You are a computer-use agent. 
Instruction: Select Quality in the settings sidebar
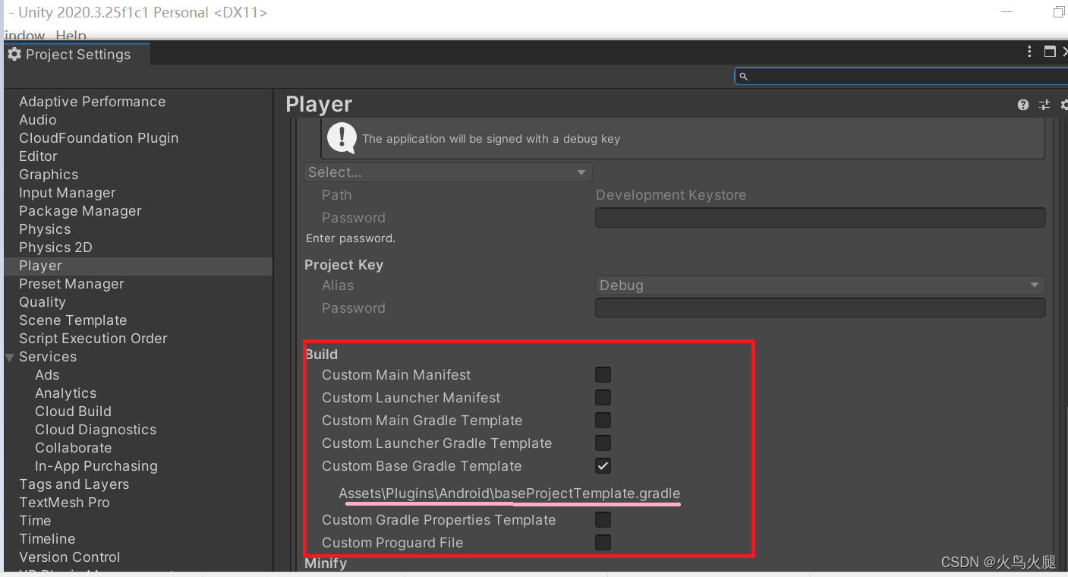click(43, 301)
